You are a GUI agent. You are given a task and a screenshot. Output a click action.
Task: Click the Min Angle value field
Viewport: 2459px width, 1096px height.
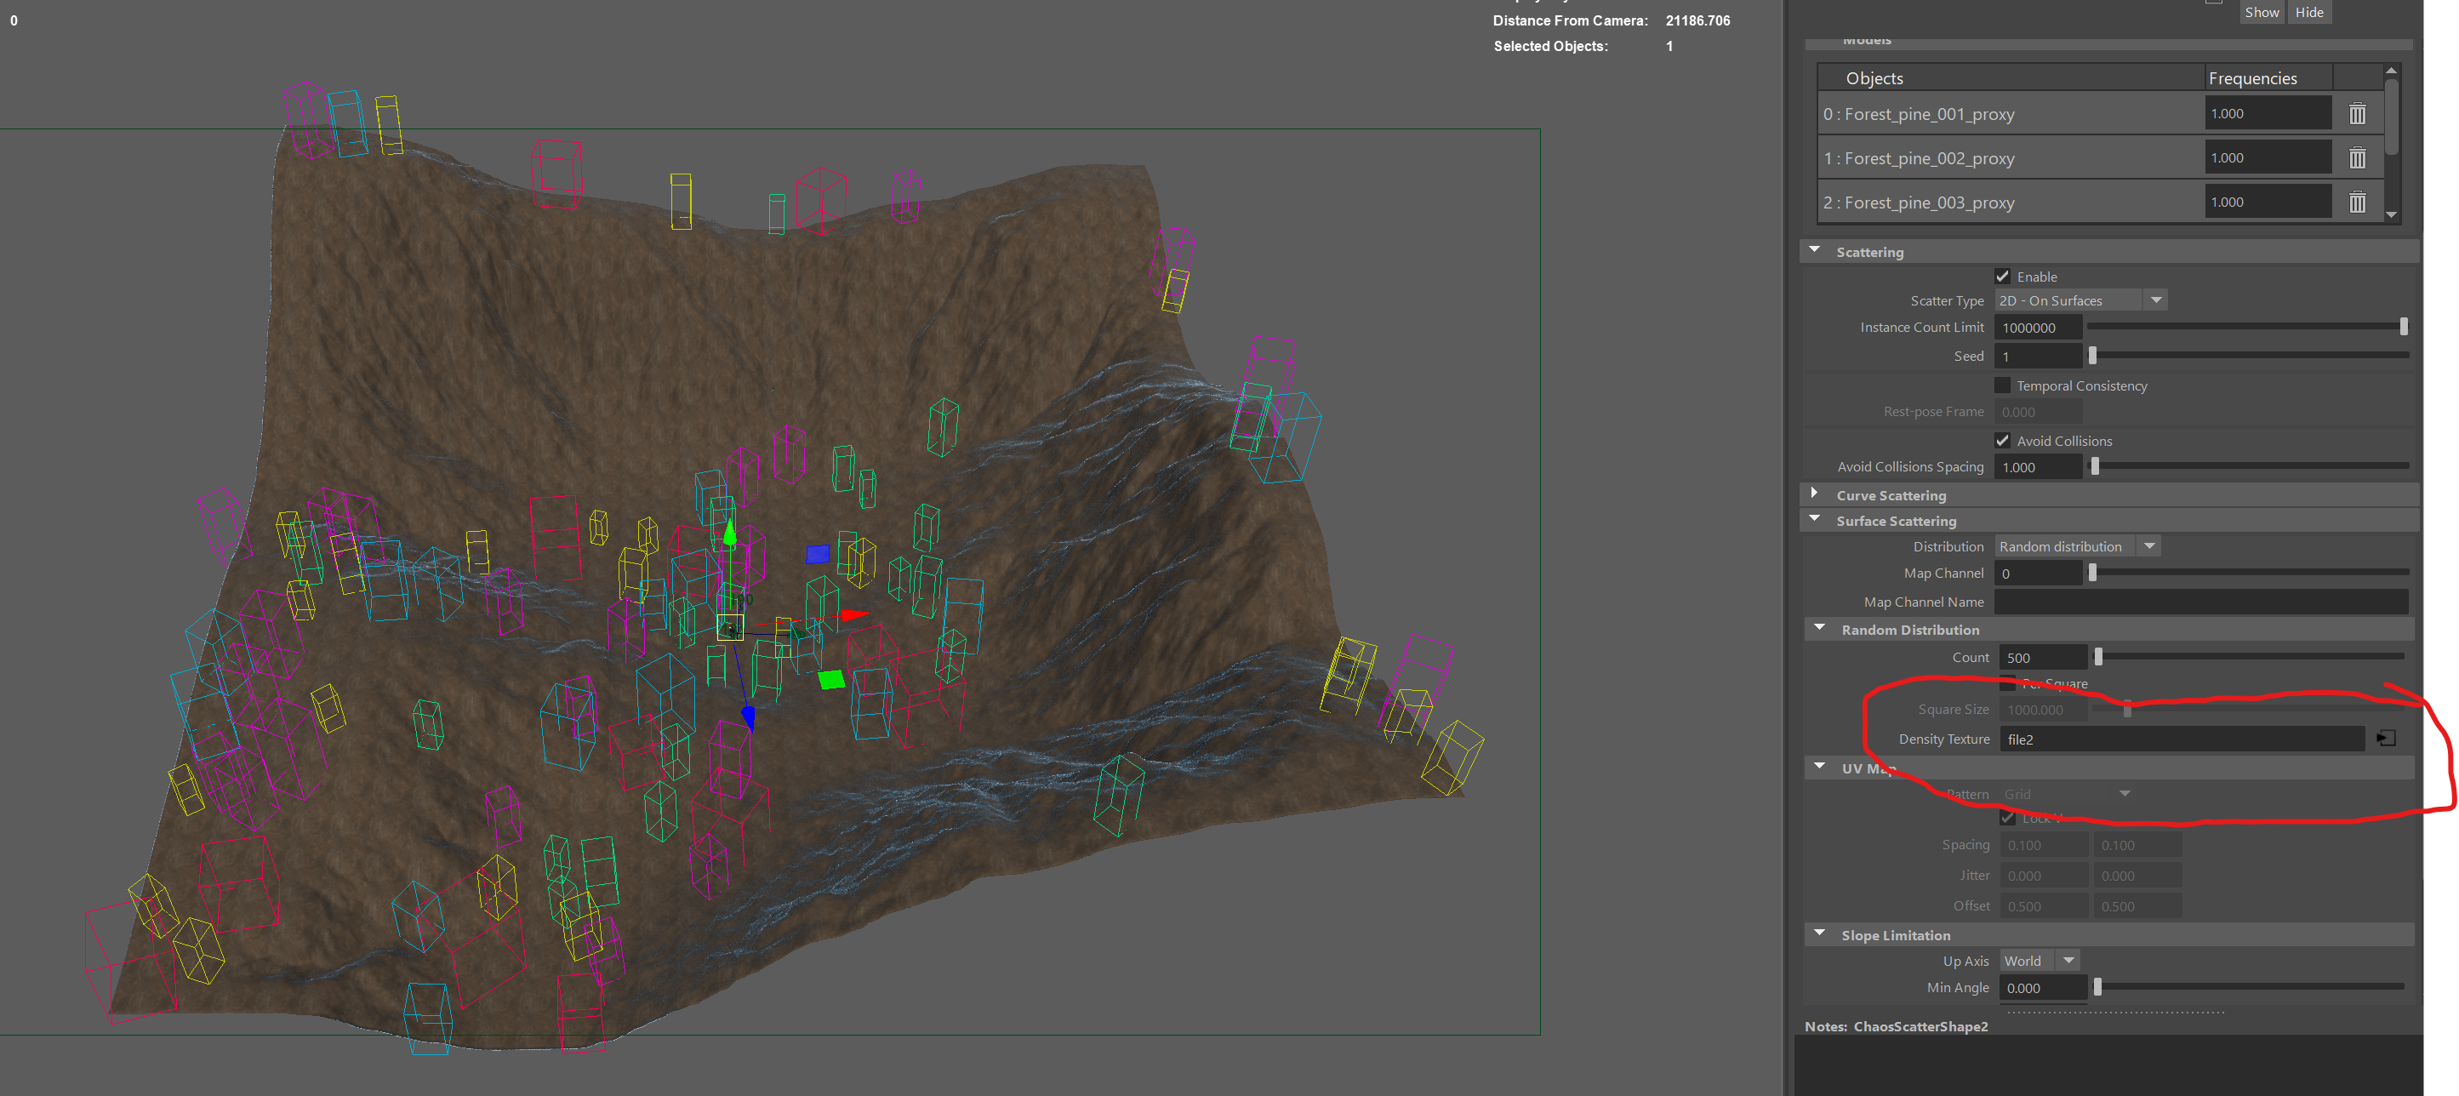click(2044, 988)
